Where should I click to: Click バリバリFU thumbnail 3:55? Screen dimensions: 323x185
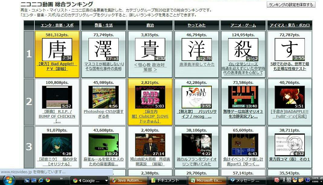(x=197, y=97)
